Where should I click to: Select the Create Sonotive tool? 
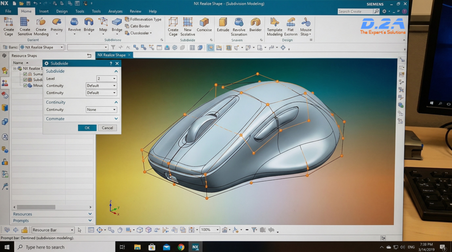tap(25, 26)
